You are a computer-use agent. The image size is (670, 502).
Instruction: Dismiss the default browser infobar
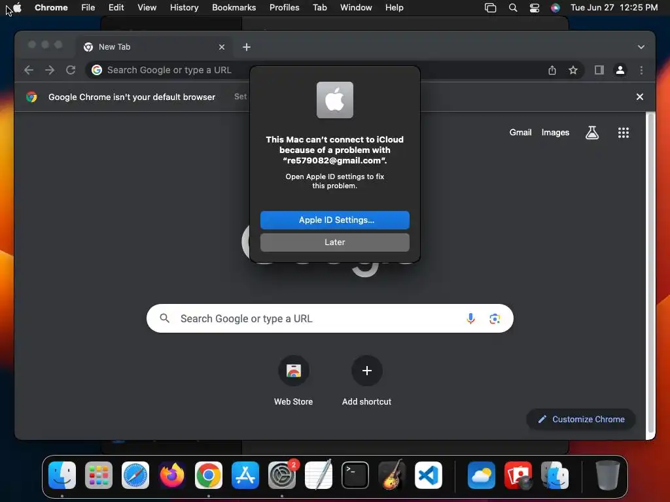coord(640,97)
